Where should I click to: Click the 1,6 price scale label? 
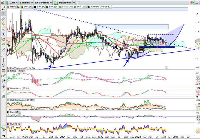coord(198,31)
